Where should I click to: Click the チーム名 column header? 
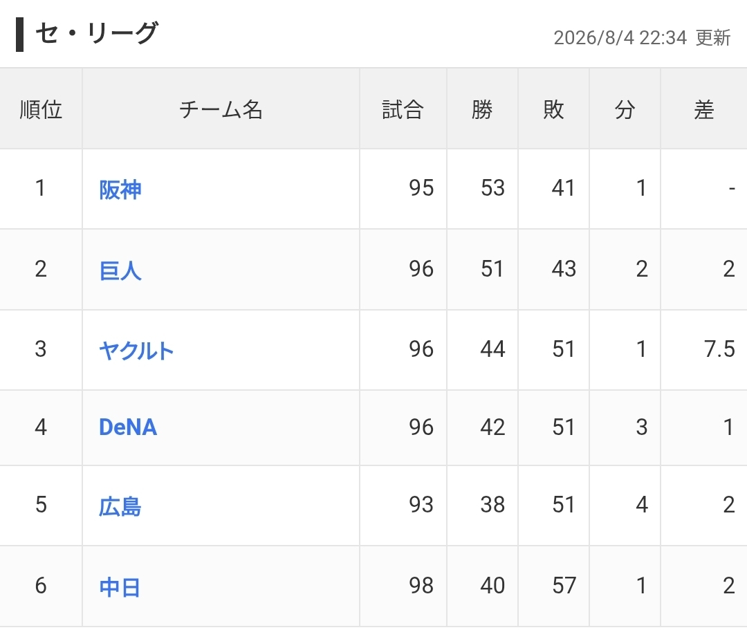(x=221, y=109)
